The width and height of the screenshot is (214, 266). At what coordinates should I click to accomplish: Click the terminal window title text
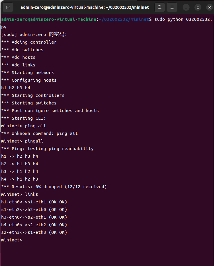85,7
